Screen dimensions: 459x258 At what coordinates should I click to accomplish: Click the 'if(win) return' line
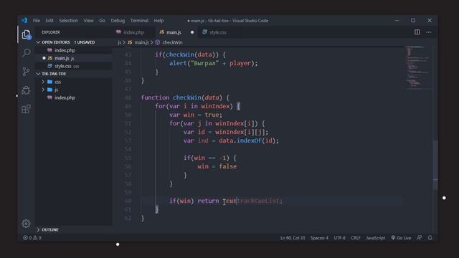pyautogui.click(x=226, y=201)
